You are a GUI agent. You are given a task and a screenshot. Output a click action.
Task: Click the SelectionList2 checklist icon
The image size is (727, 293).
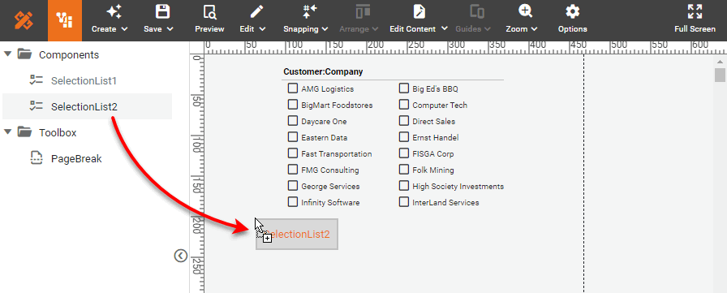[x=37, y=106]
